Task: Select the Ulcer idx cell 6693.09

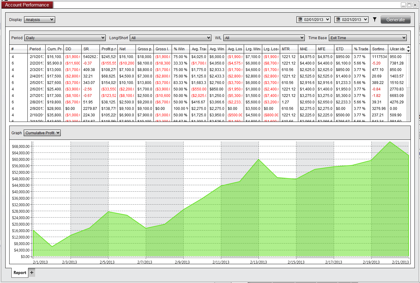Action: coord(397,96)
